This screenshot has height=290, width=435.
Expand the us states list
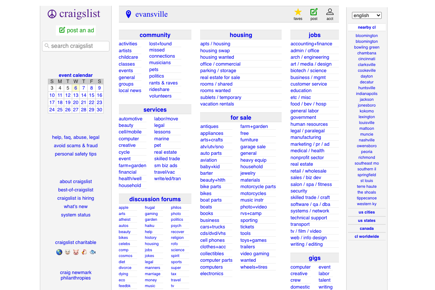367,220
